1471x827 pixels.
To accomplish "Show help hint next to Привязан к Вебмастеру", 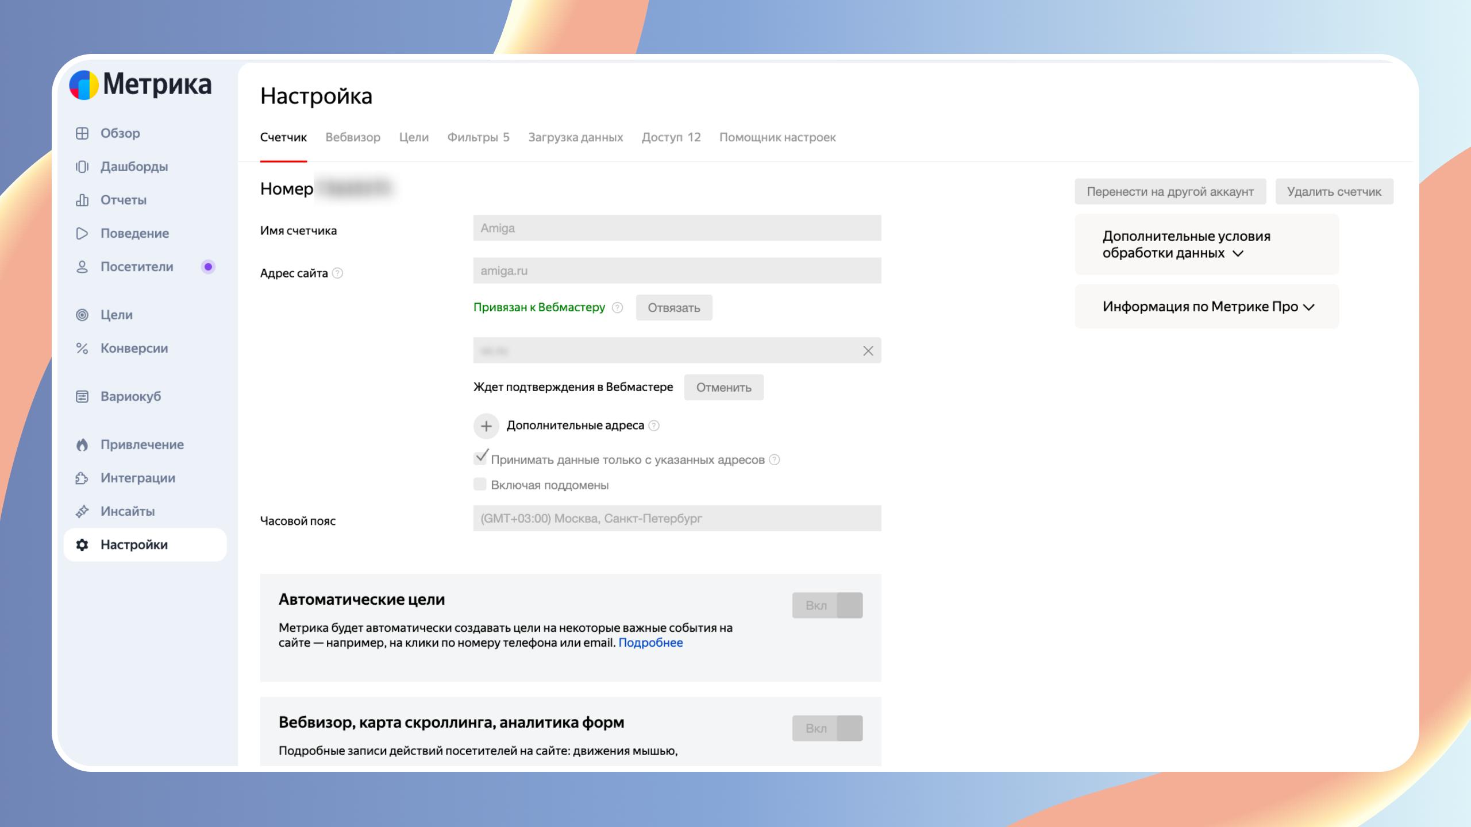I will [618, 308].
